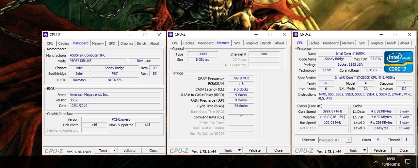Open Graphics tab in Memory window

(252, 43)
